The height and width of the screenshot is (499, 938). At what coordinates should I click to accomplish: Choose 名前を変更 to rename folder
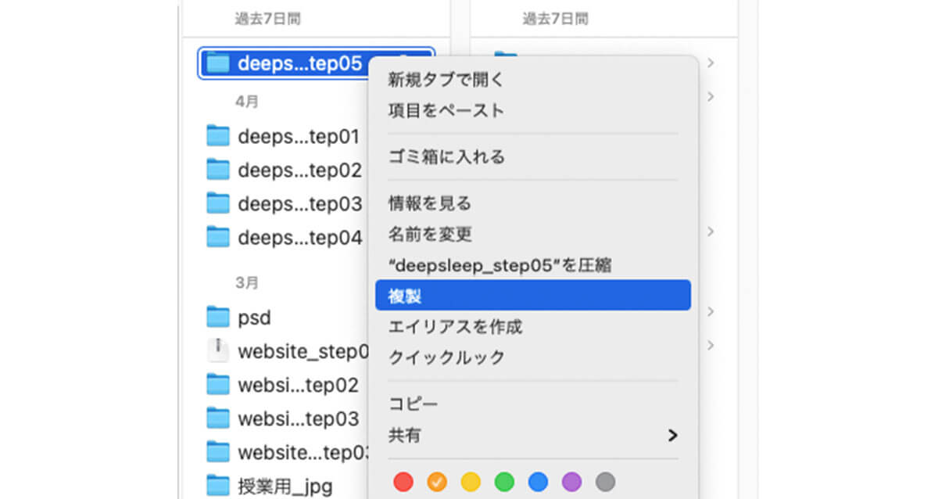[430, 234]
